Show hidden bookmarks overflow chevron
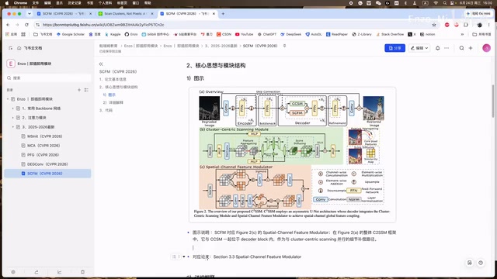 point(462,34)
